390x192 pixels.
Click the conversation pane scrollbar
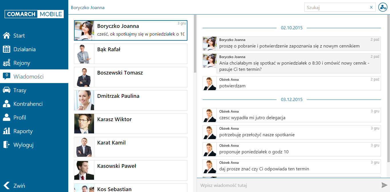388,88
